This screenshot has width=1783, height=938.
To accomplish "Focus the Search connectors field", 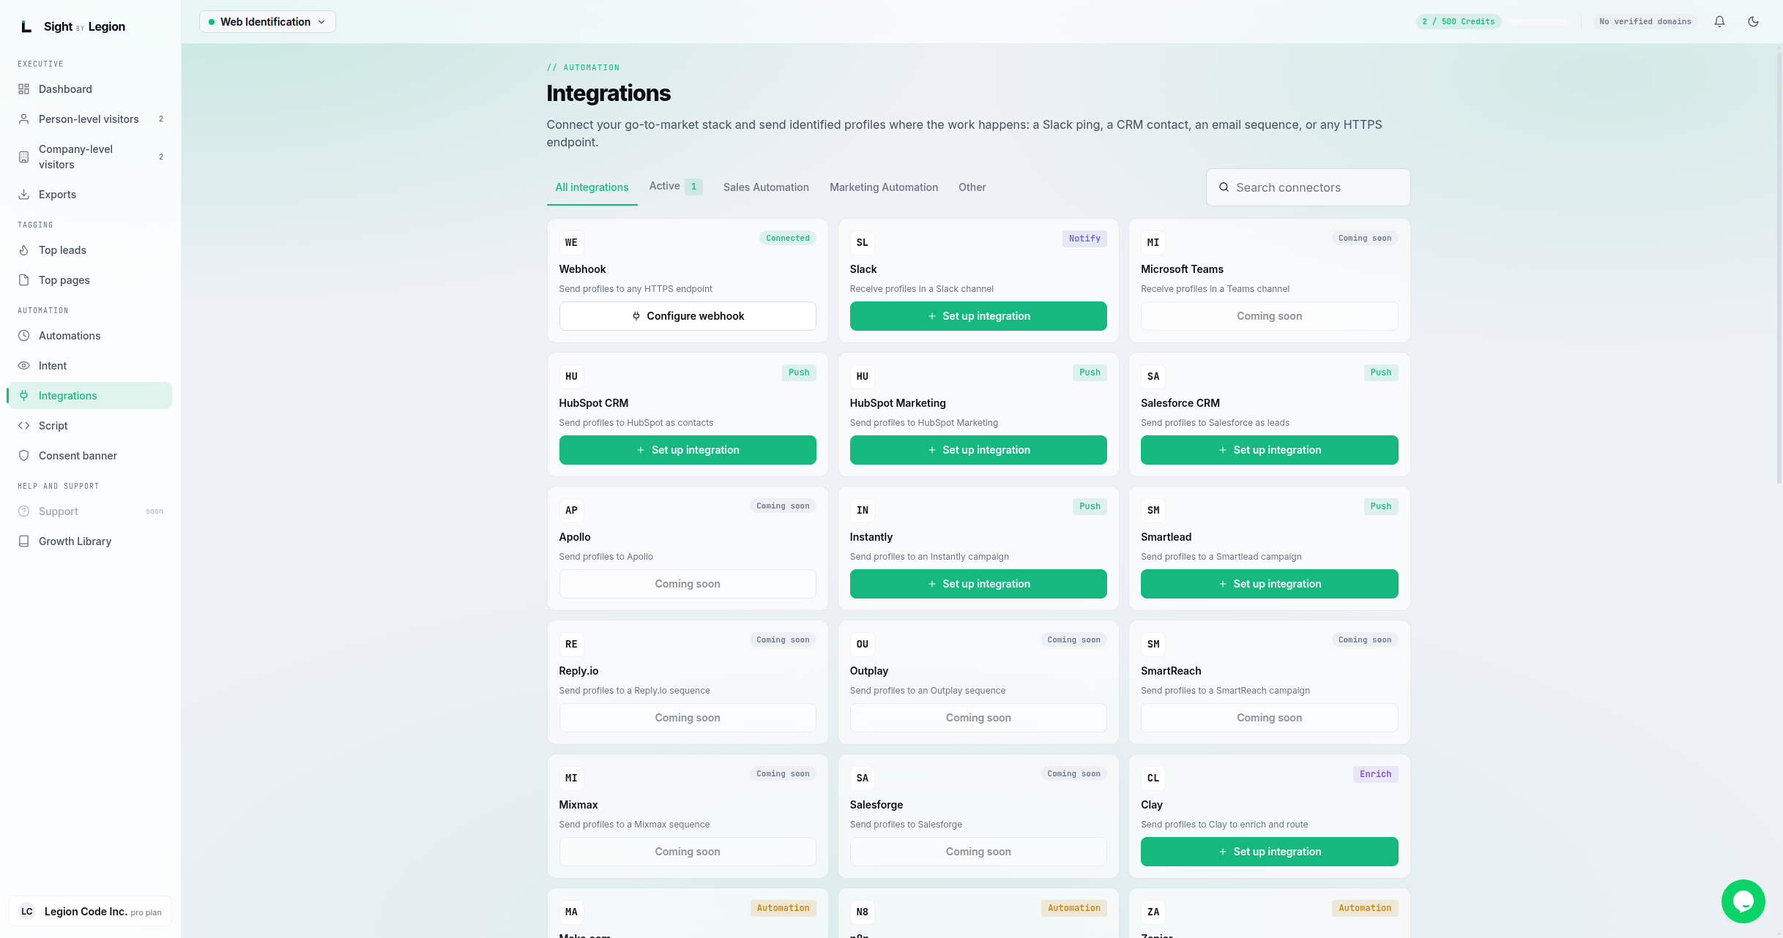I will tap(1308, 187).
